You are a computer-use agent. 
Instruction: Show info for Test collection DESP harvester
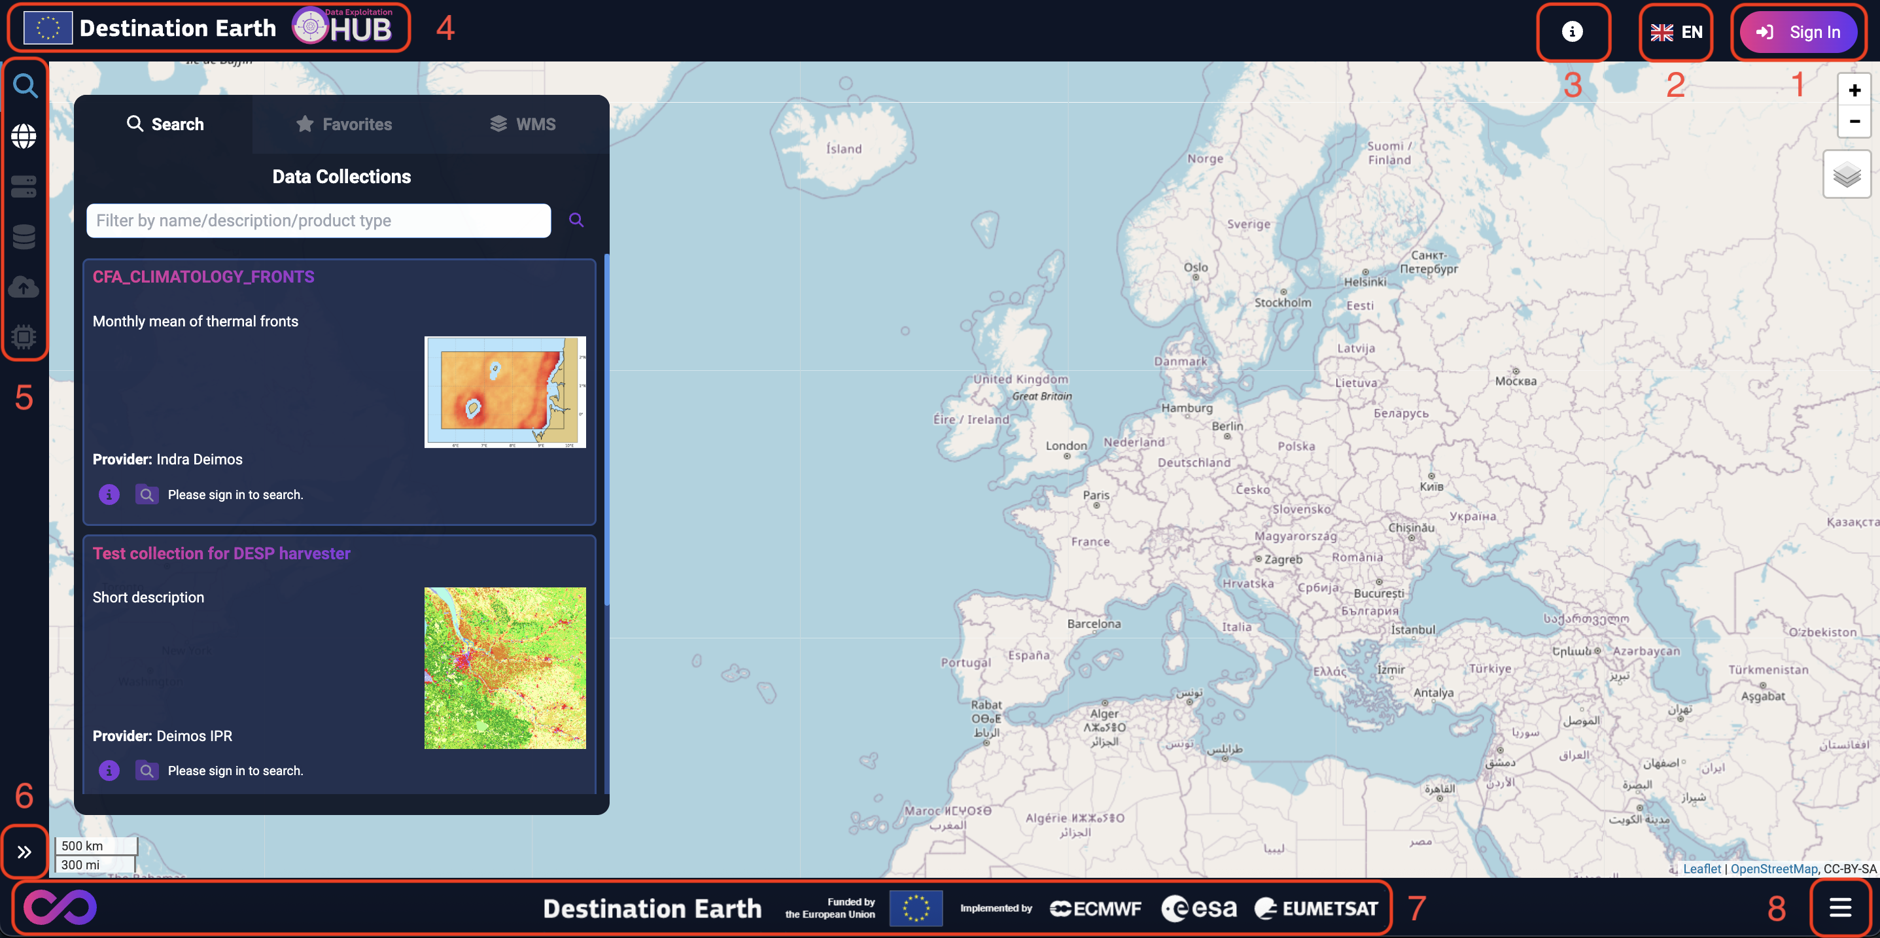(x=109, y=770)
